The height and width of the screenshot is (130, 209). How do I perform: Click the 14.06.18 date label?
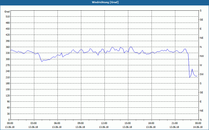click(198, 127)
